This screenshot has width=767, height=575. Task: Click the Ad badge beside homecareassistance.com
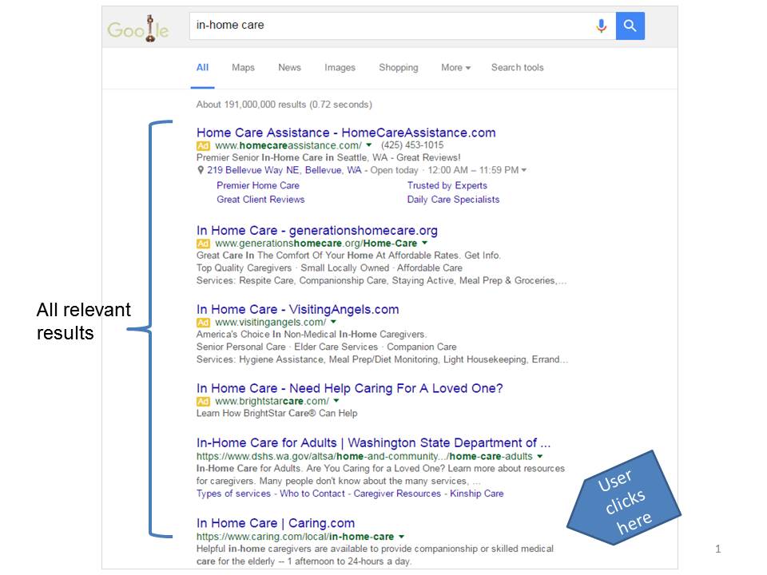(x=203, y=145)
